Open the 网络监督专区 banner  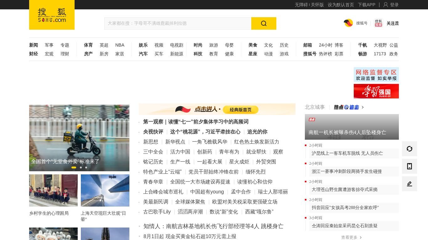pos(376,74)
